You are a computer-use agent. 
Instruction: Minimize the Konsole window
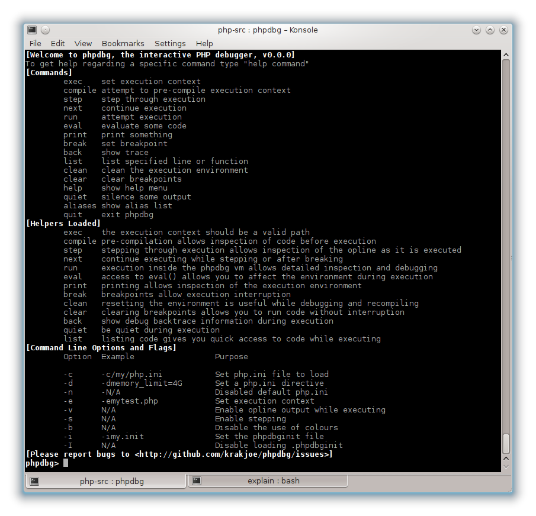[476, 30]
